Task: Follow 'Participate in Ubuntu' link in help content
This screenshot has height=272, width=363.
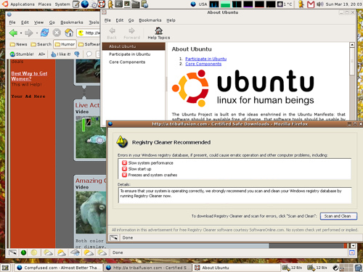Action: click(205, 59)
